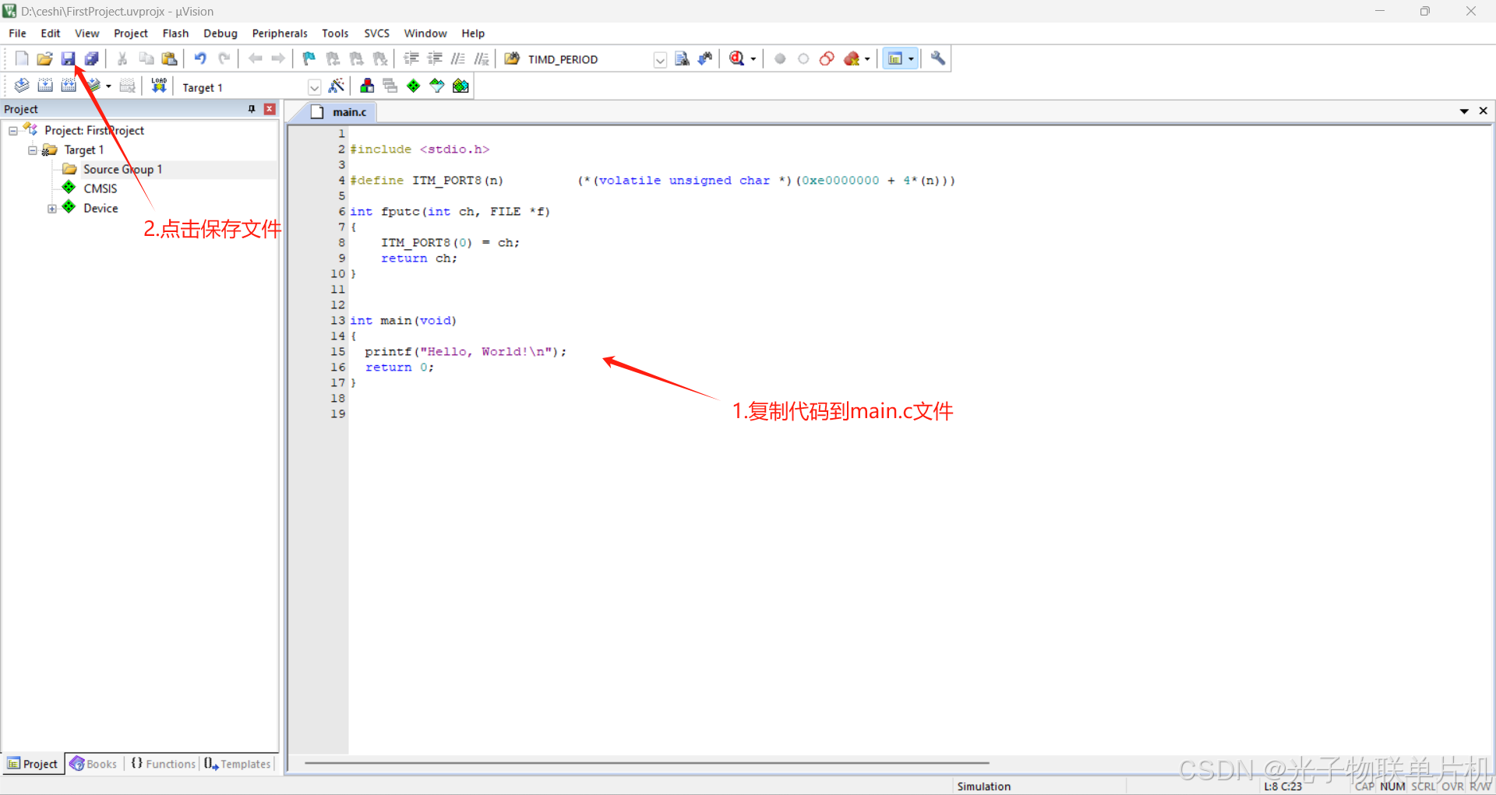Collapse the Project: FirstProject tree node
The image size is (1496, 795).
click(x=13, y=131)
